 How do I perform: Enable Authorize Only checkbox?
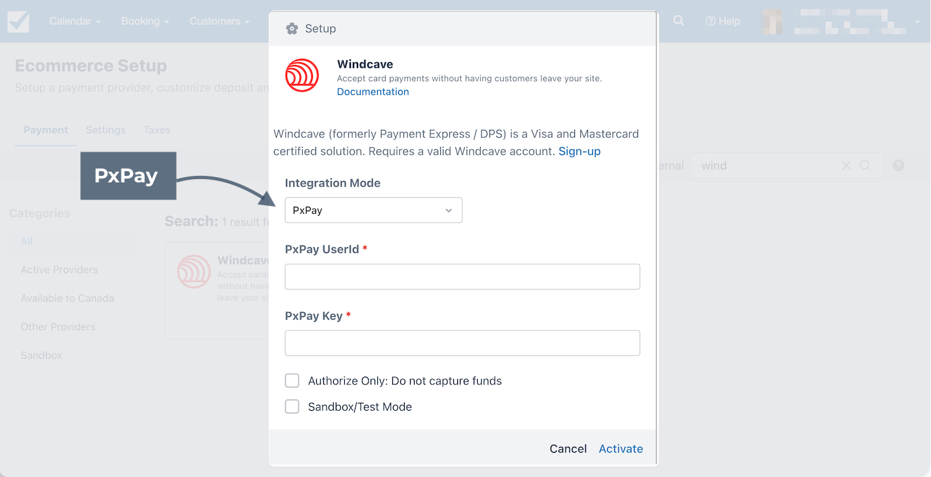[292, 381]
